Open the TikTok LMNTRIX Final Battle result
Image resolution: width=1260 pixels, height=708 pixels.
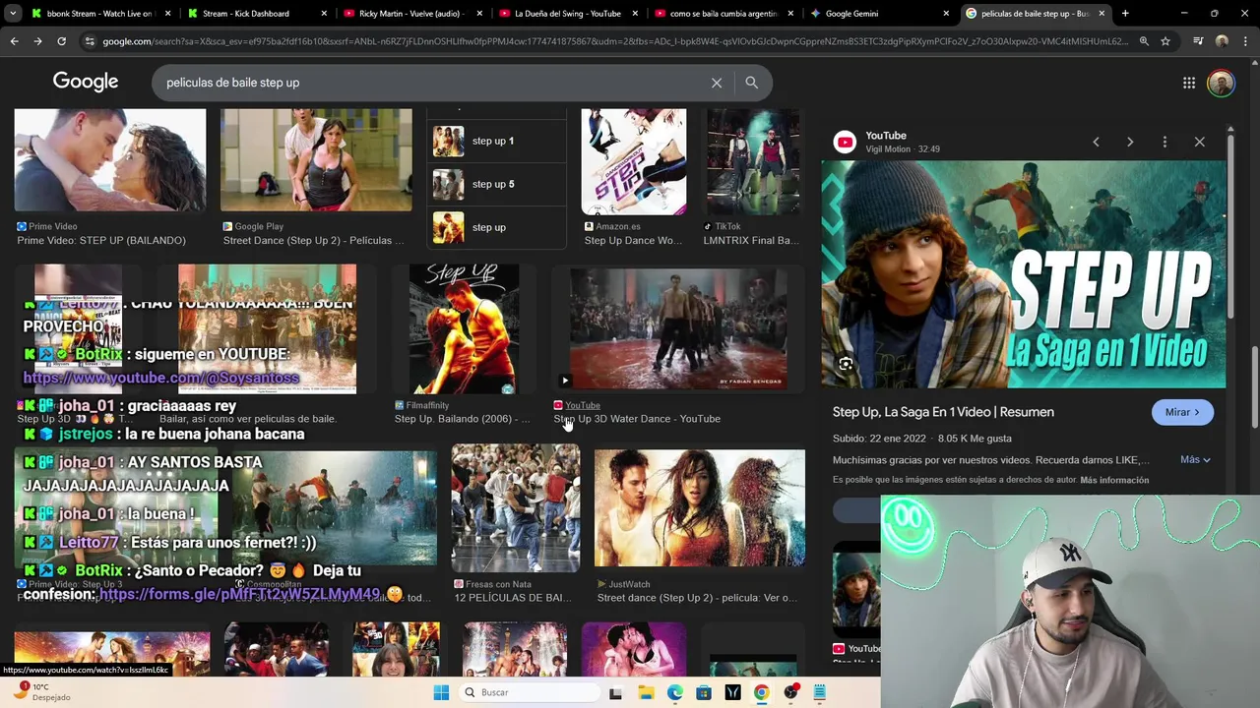(x=753, y=162)
